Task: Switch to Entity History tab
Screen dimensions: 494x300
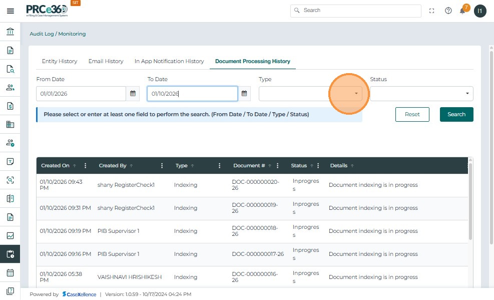Action: [60, 61]
